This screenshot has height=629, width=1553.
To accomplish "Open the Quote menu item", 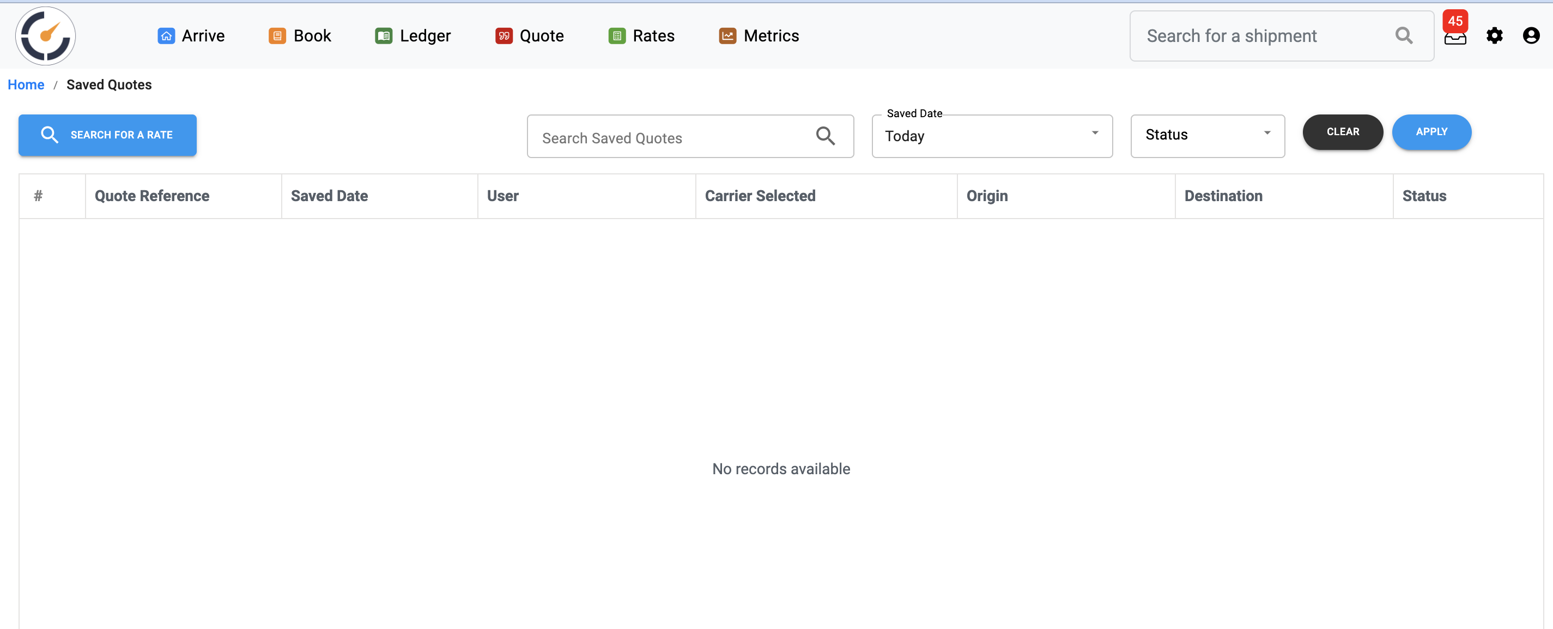I will click(529, 36).
